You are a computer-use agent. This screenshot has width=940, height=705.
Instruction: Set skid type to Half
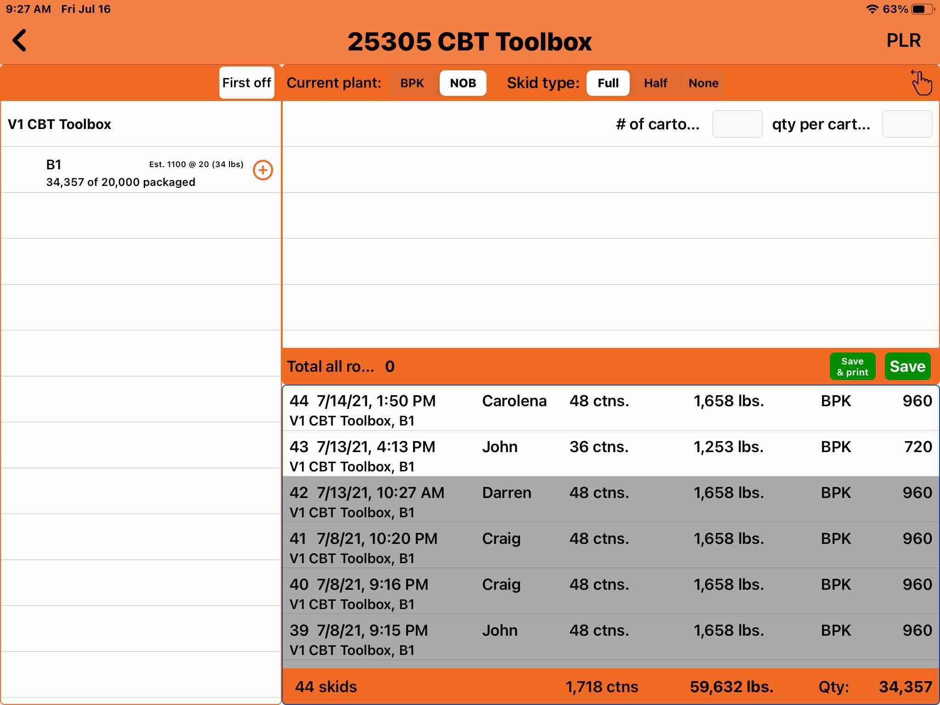point(655,83)
